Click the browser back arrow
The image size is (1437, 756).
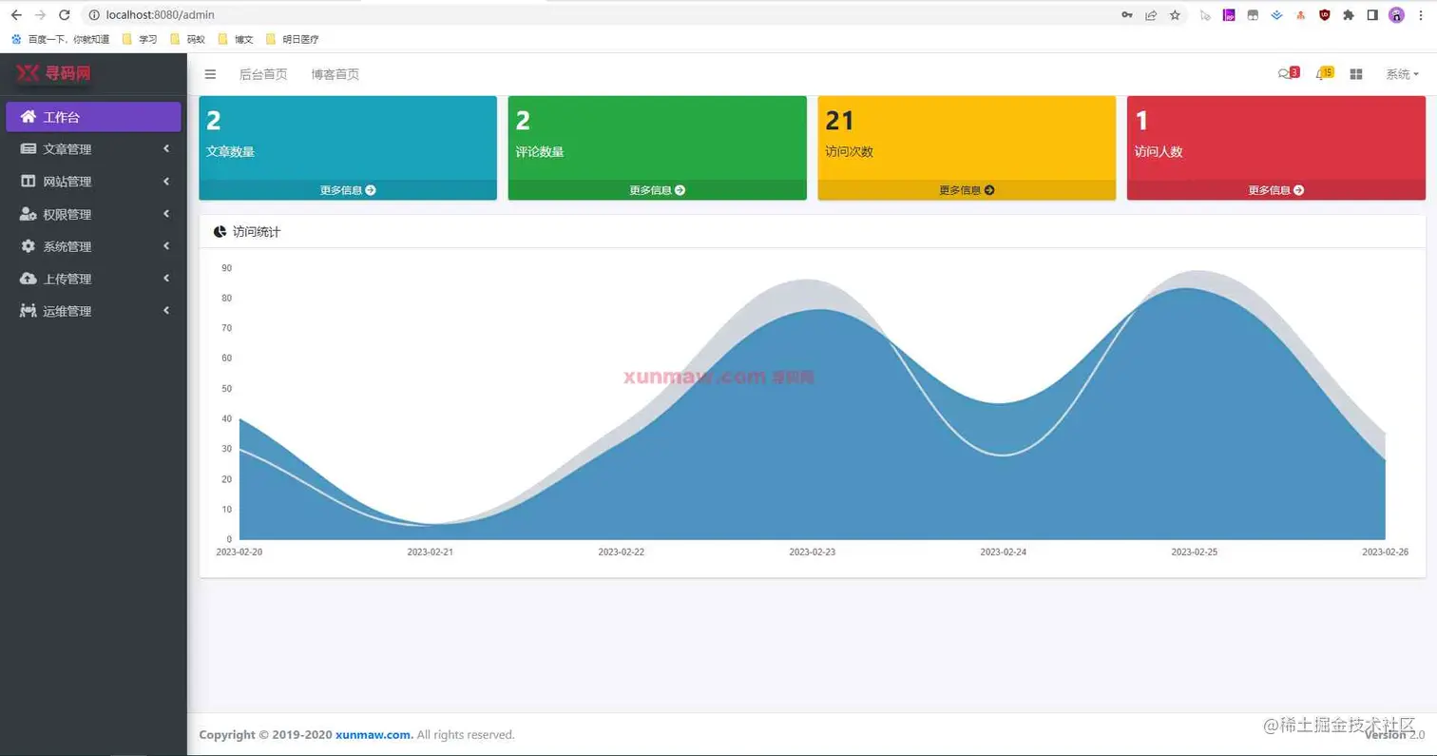click(x=16, y=15)
